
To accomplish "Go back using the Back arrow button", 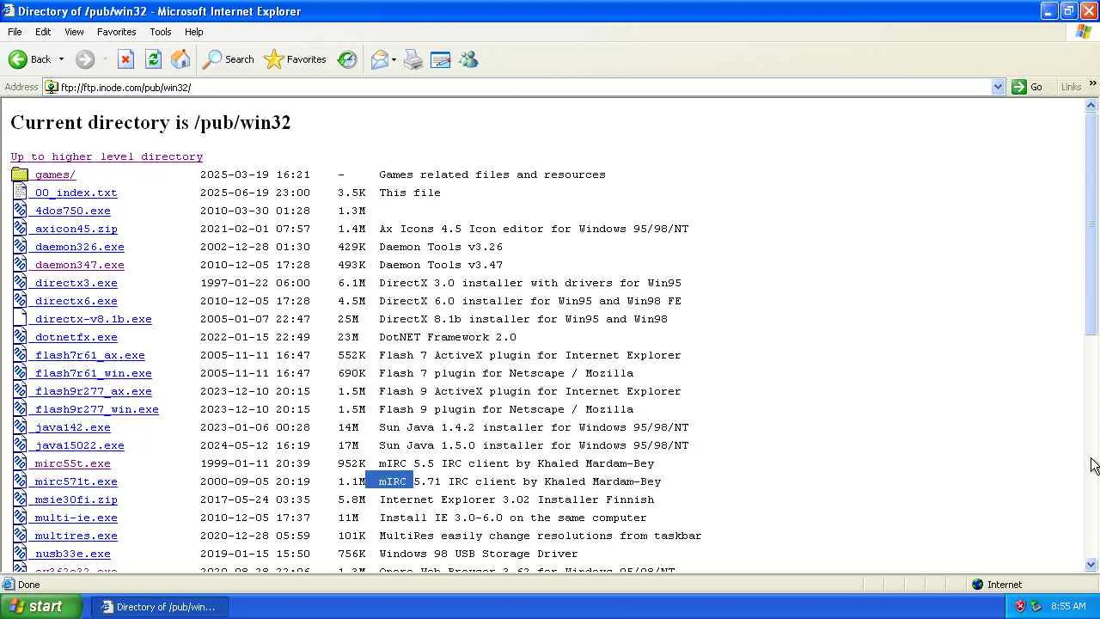I will coord(29,59).
